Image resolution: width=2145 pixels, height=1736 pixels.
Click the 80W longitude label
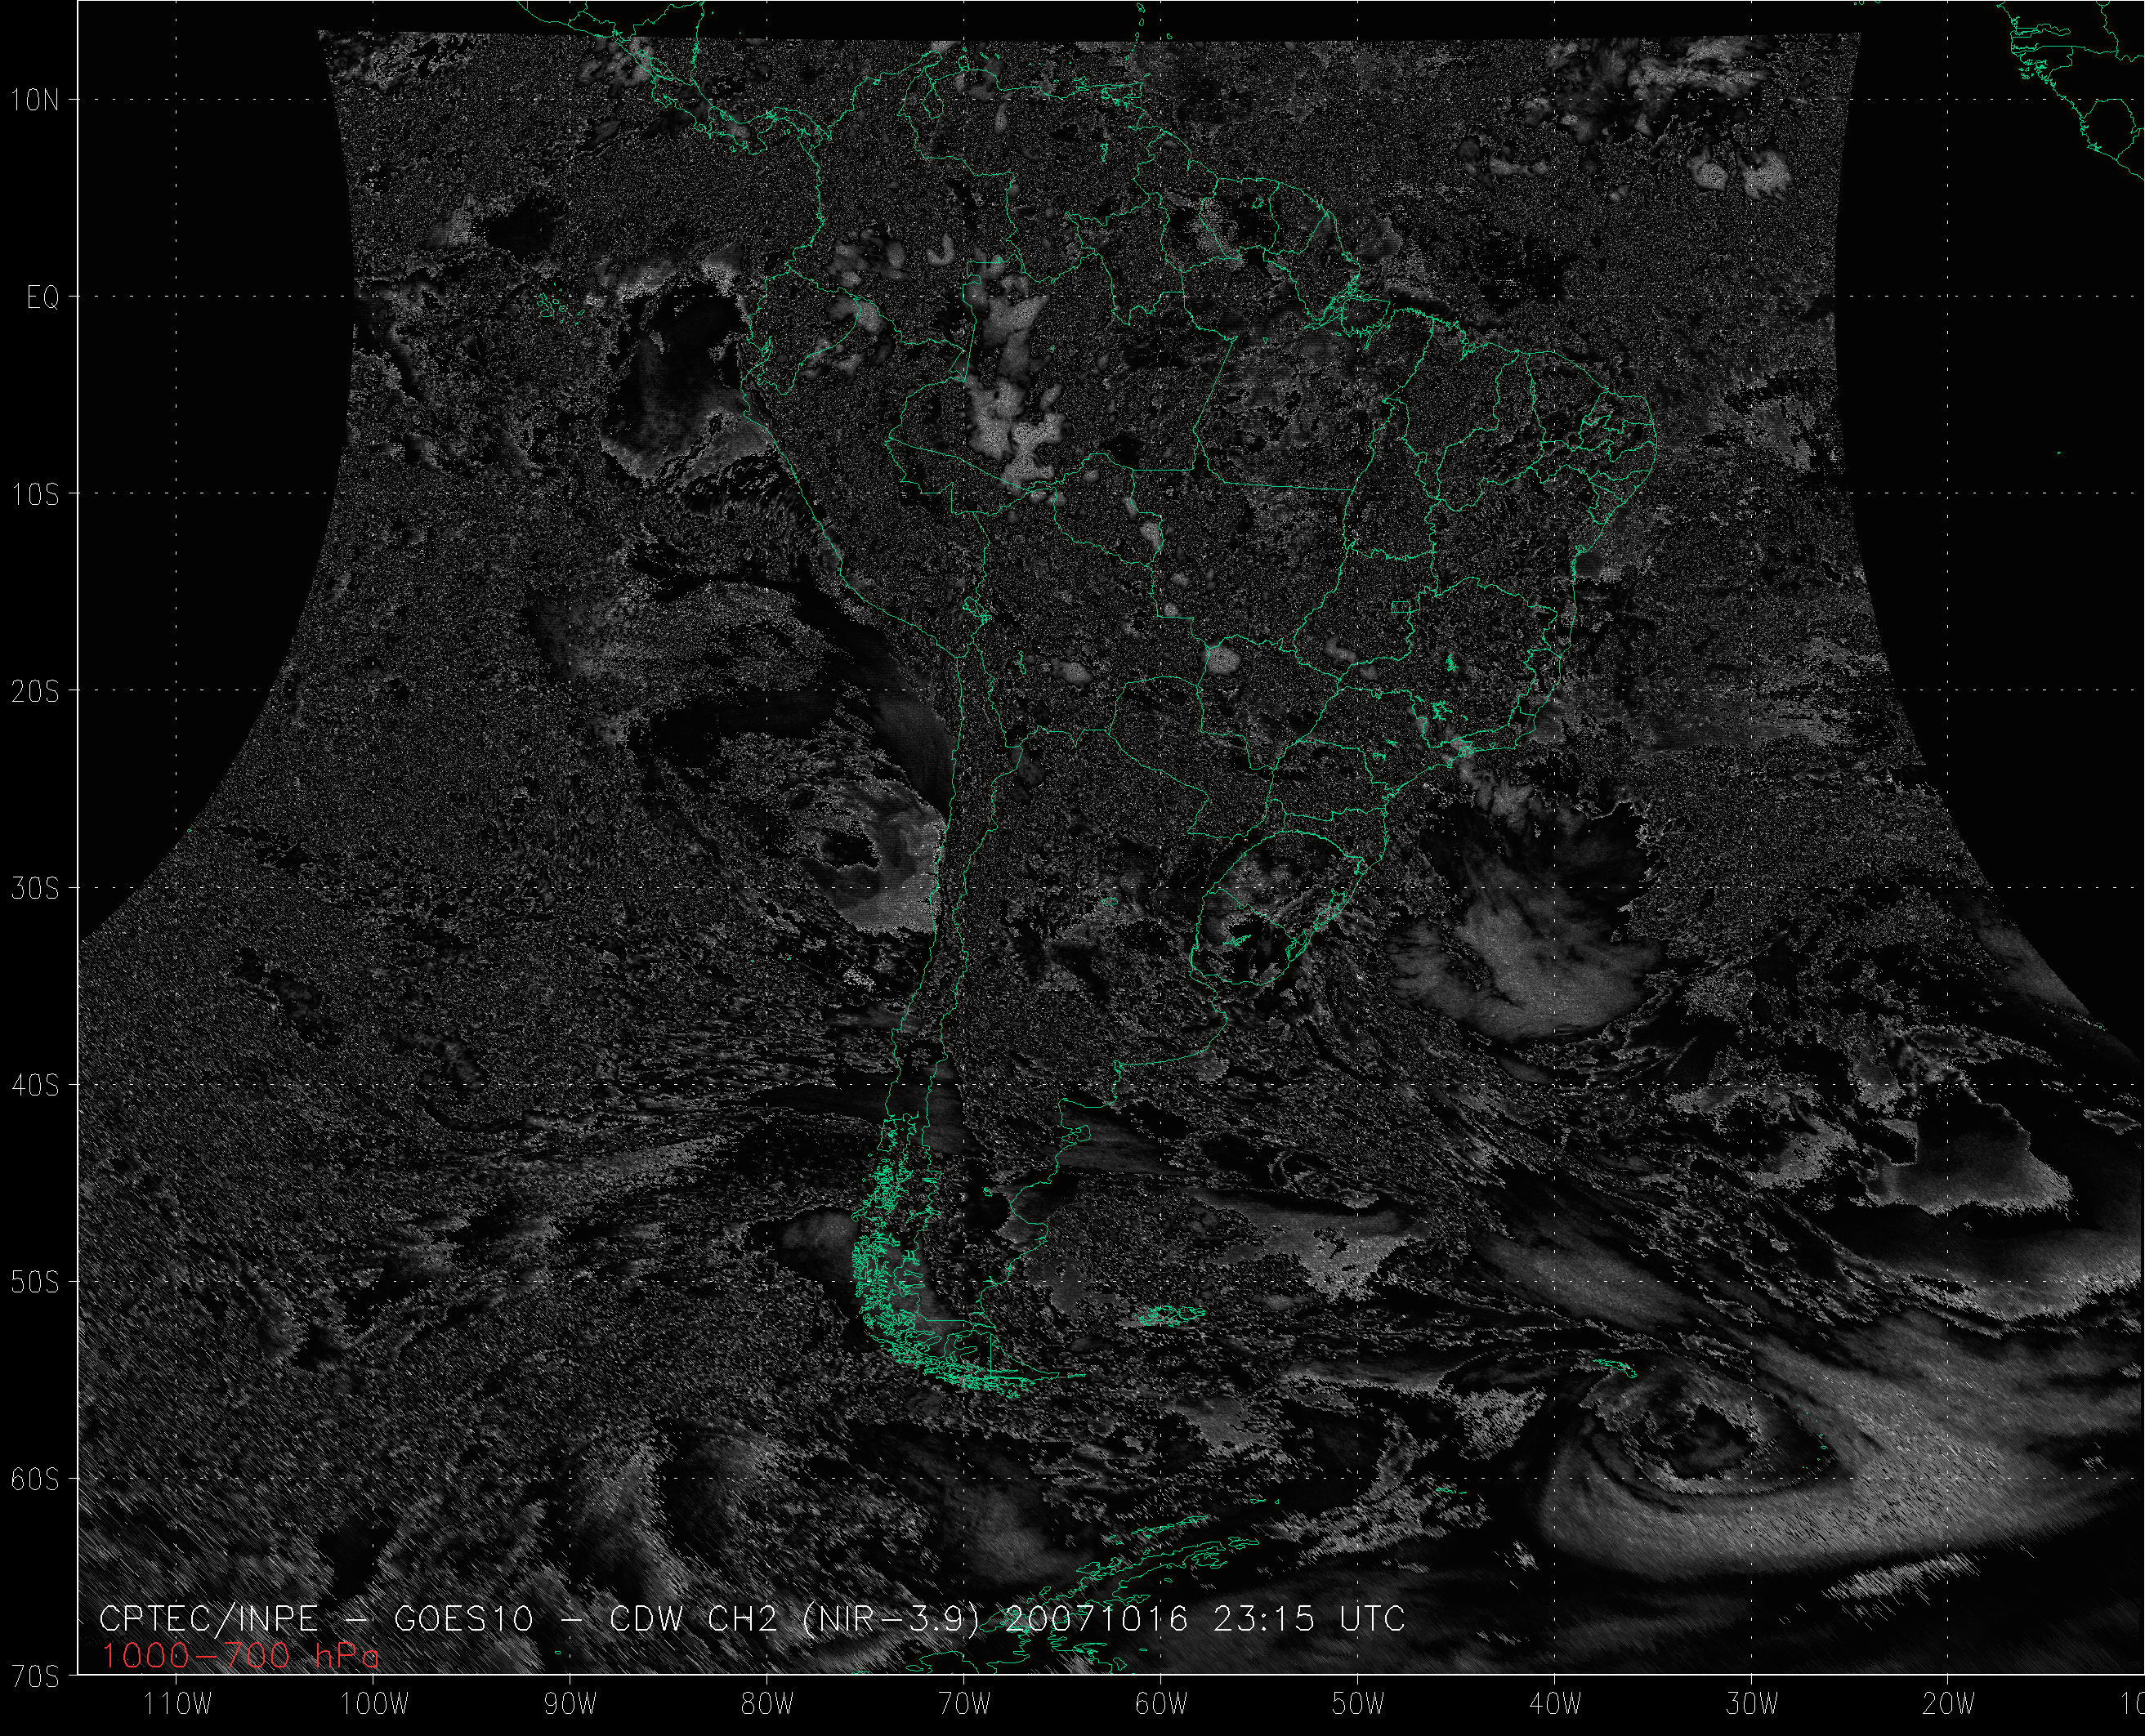768,1705
